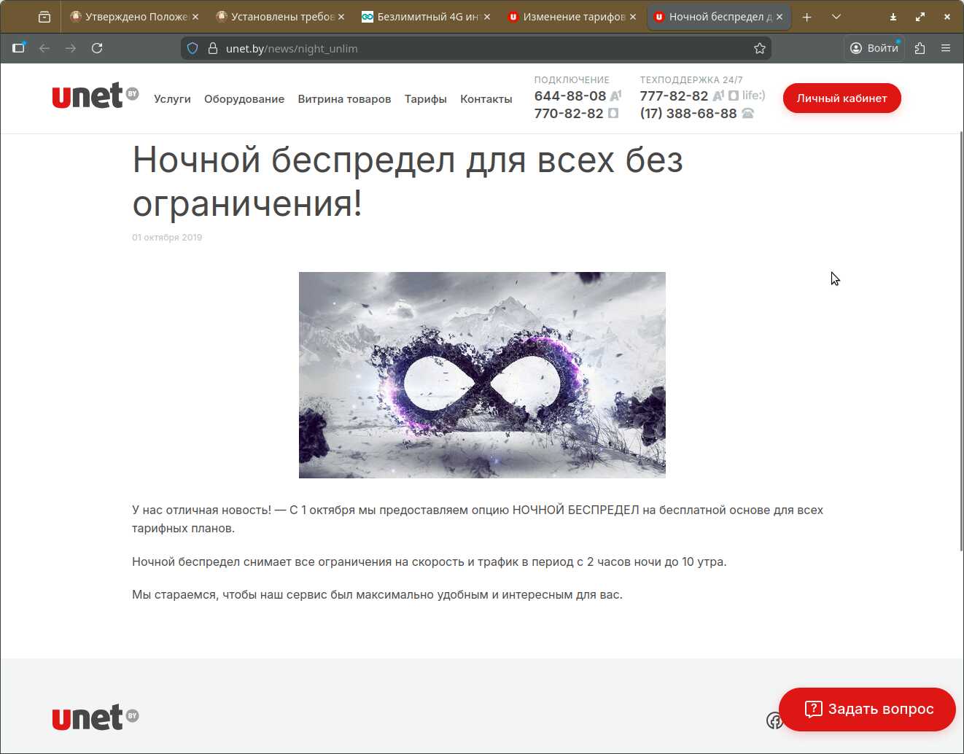Click the paragraph starting 'У нас отличная новость!'
This screenshot has width=964, height=754.
pyautogui.click(x=478, y=519)
